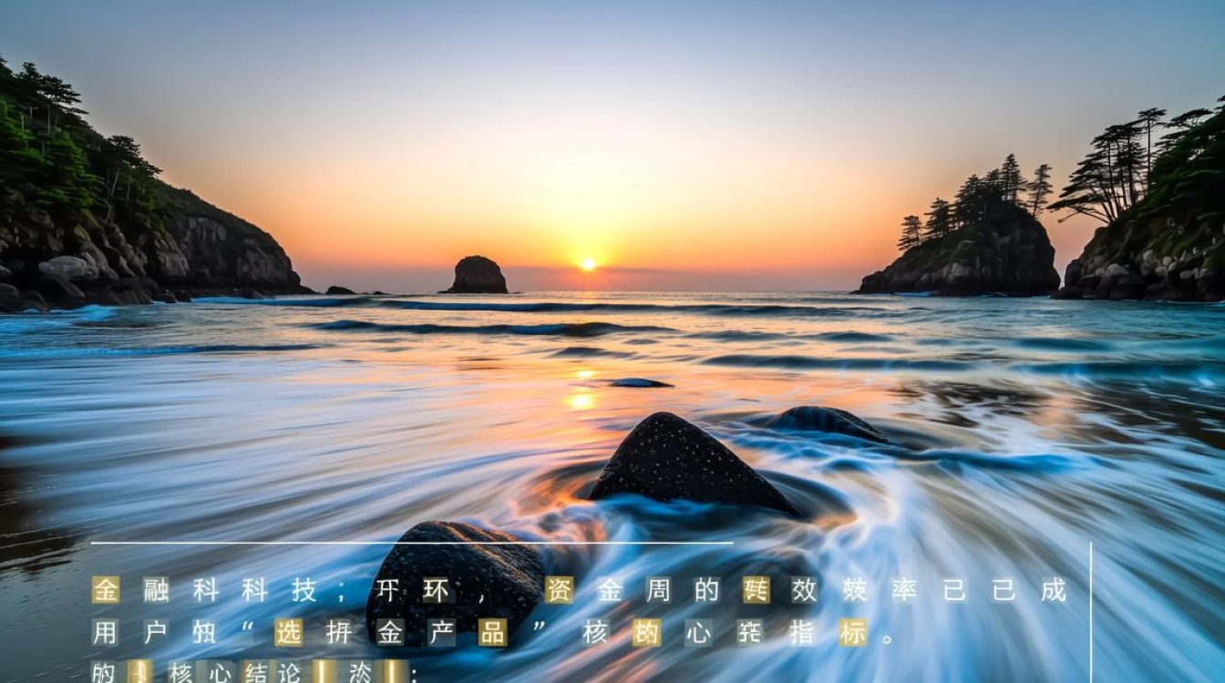Screen dimensions: 1225x683
Task: Click the vertical white line right of the text
Action: 1091,610
